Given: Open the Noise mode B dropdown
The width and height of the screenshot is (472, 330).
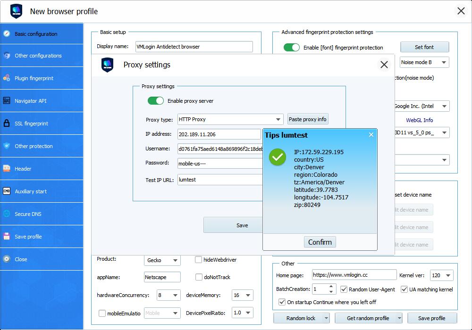Looking at the screenshot, I should 424,62.
